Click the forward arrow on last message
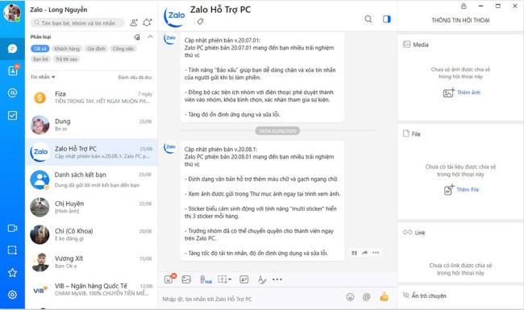 pyautogui.click(x=364, y=253)
